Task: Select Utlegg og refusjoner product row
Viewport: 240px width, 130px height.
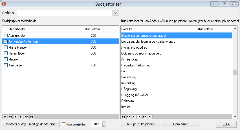Action: point(177,95)
